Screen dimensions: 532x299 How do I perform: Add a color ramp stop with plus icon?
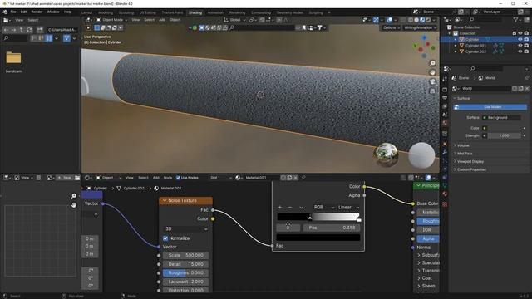pos(280,207)
